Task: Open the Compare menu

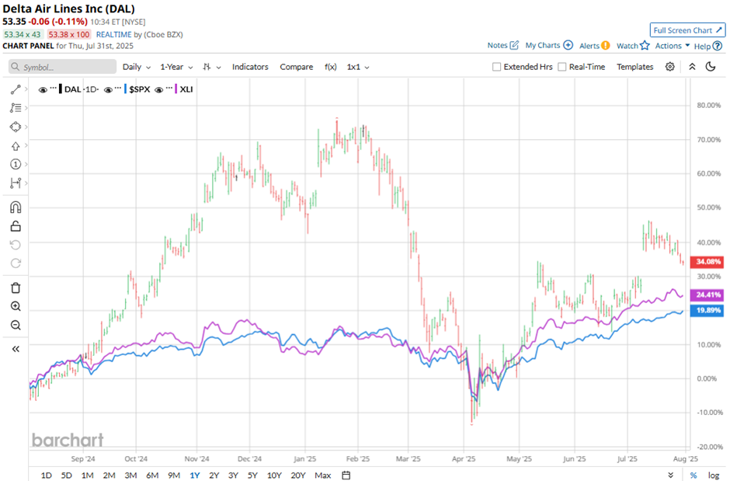Action: 296,67
